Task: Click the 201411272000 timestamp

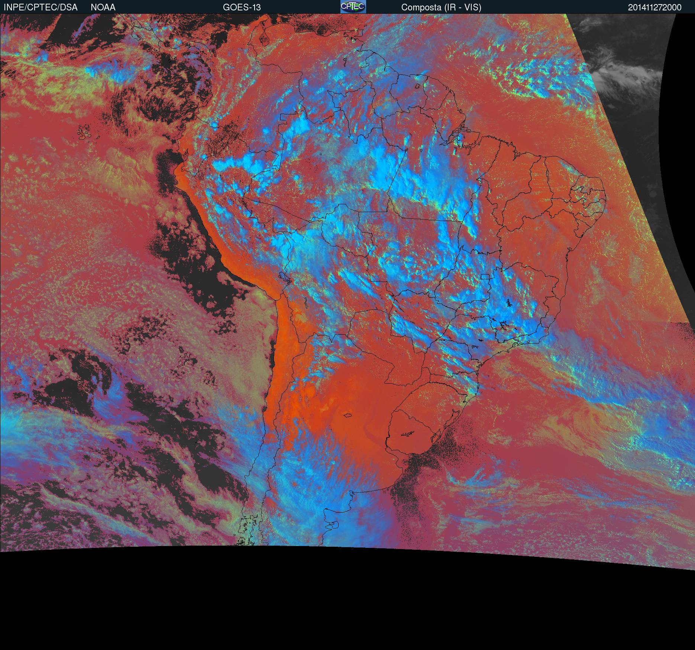Action: (x=655, y=7)
